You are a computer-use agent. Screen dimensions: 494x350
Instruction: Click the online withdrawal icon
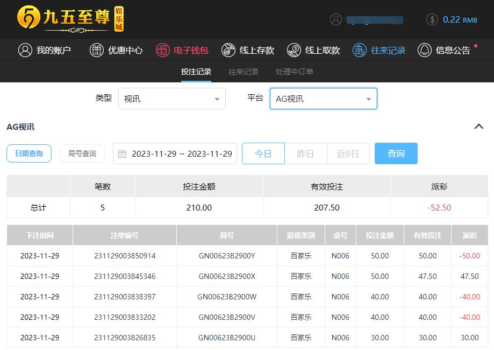click(293, 50)
